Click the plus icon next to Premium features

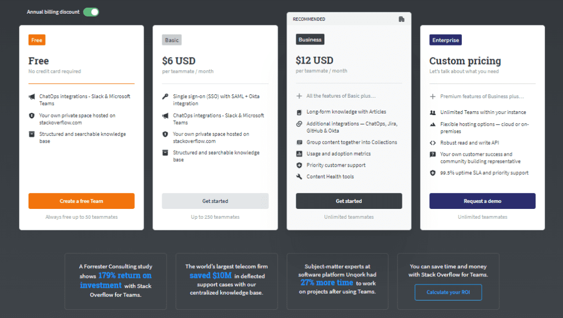[x=433, y=96]
